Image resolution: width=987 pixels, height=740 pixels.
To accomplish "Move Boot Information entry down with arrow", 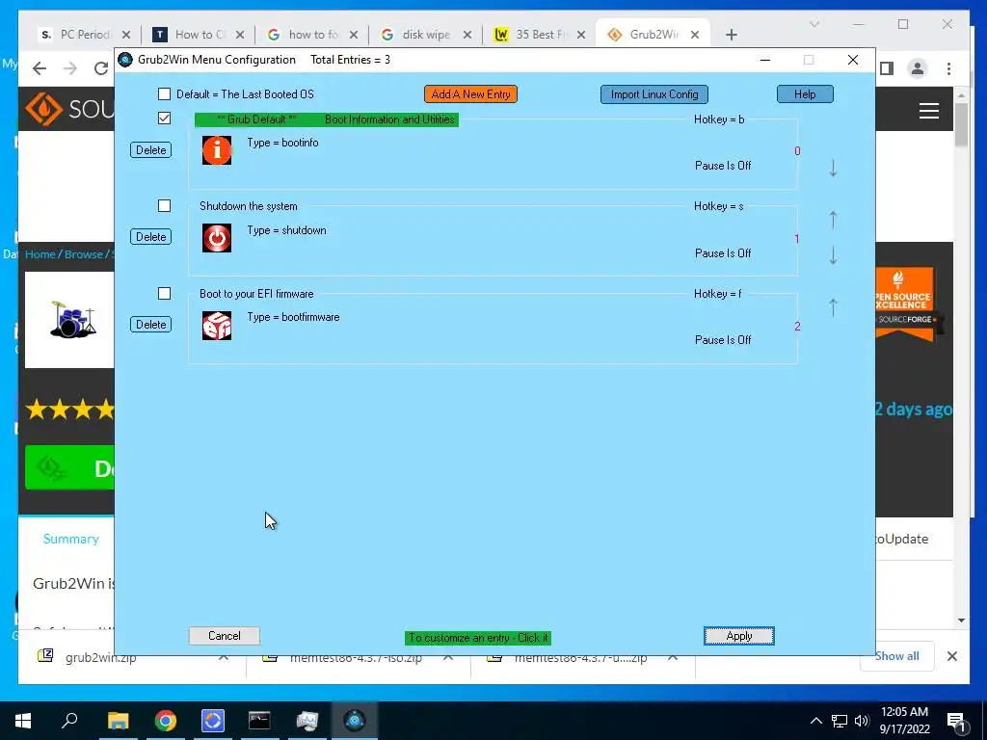I will tap(833, 168).
